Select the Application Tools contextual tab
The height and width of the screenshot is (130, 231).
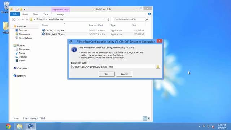point(60,10)
